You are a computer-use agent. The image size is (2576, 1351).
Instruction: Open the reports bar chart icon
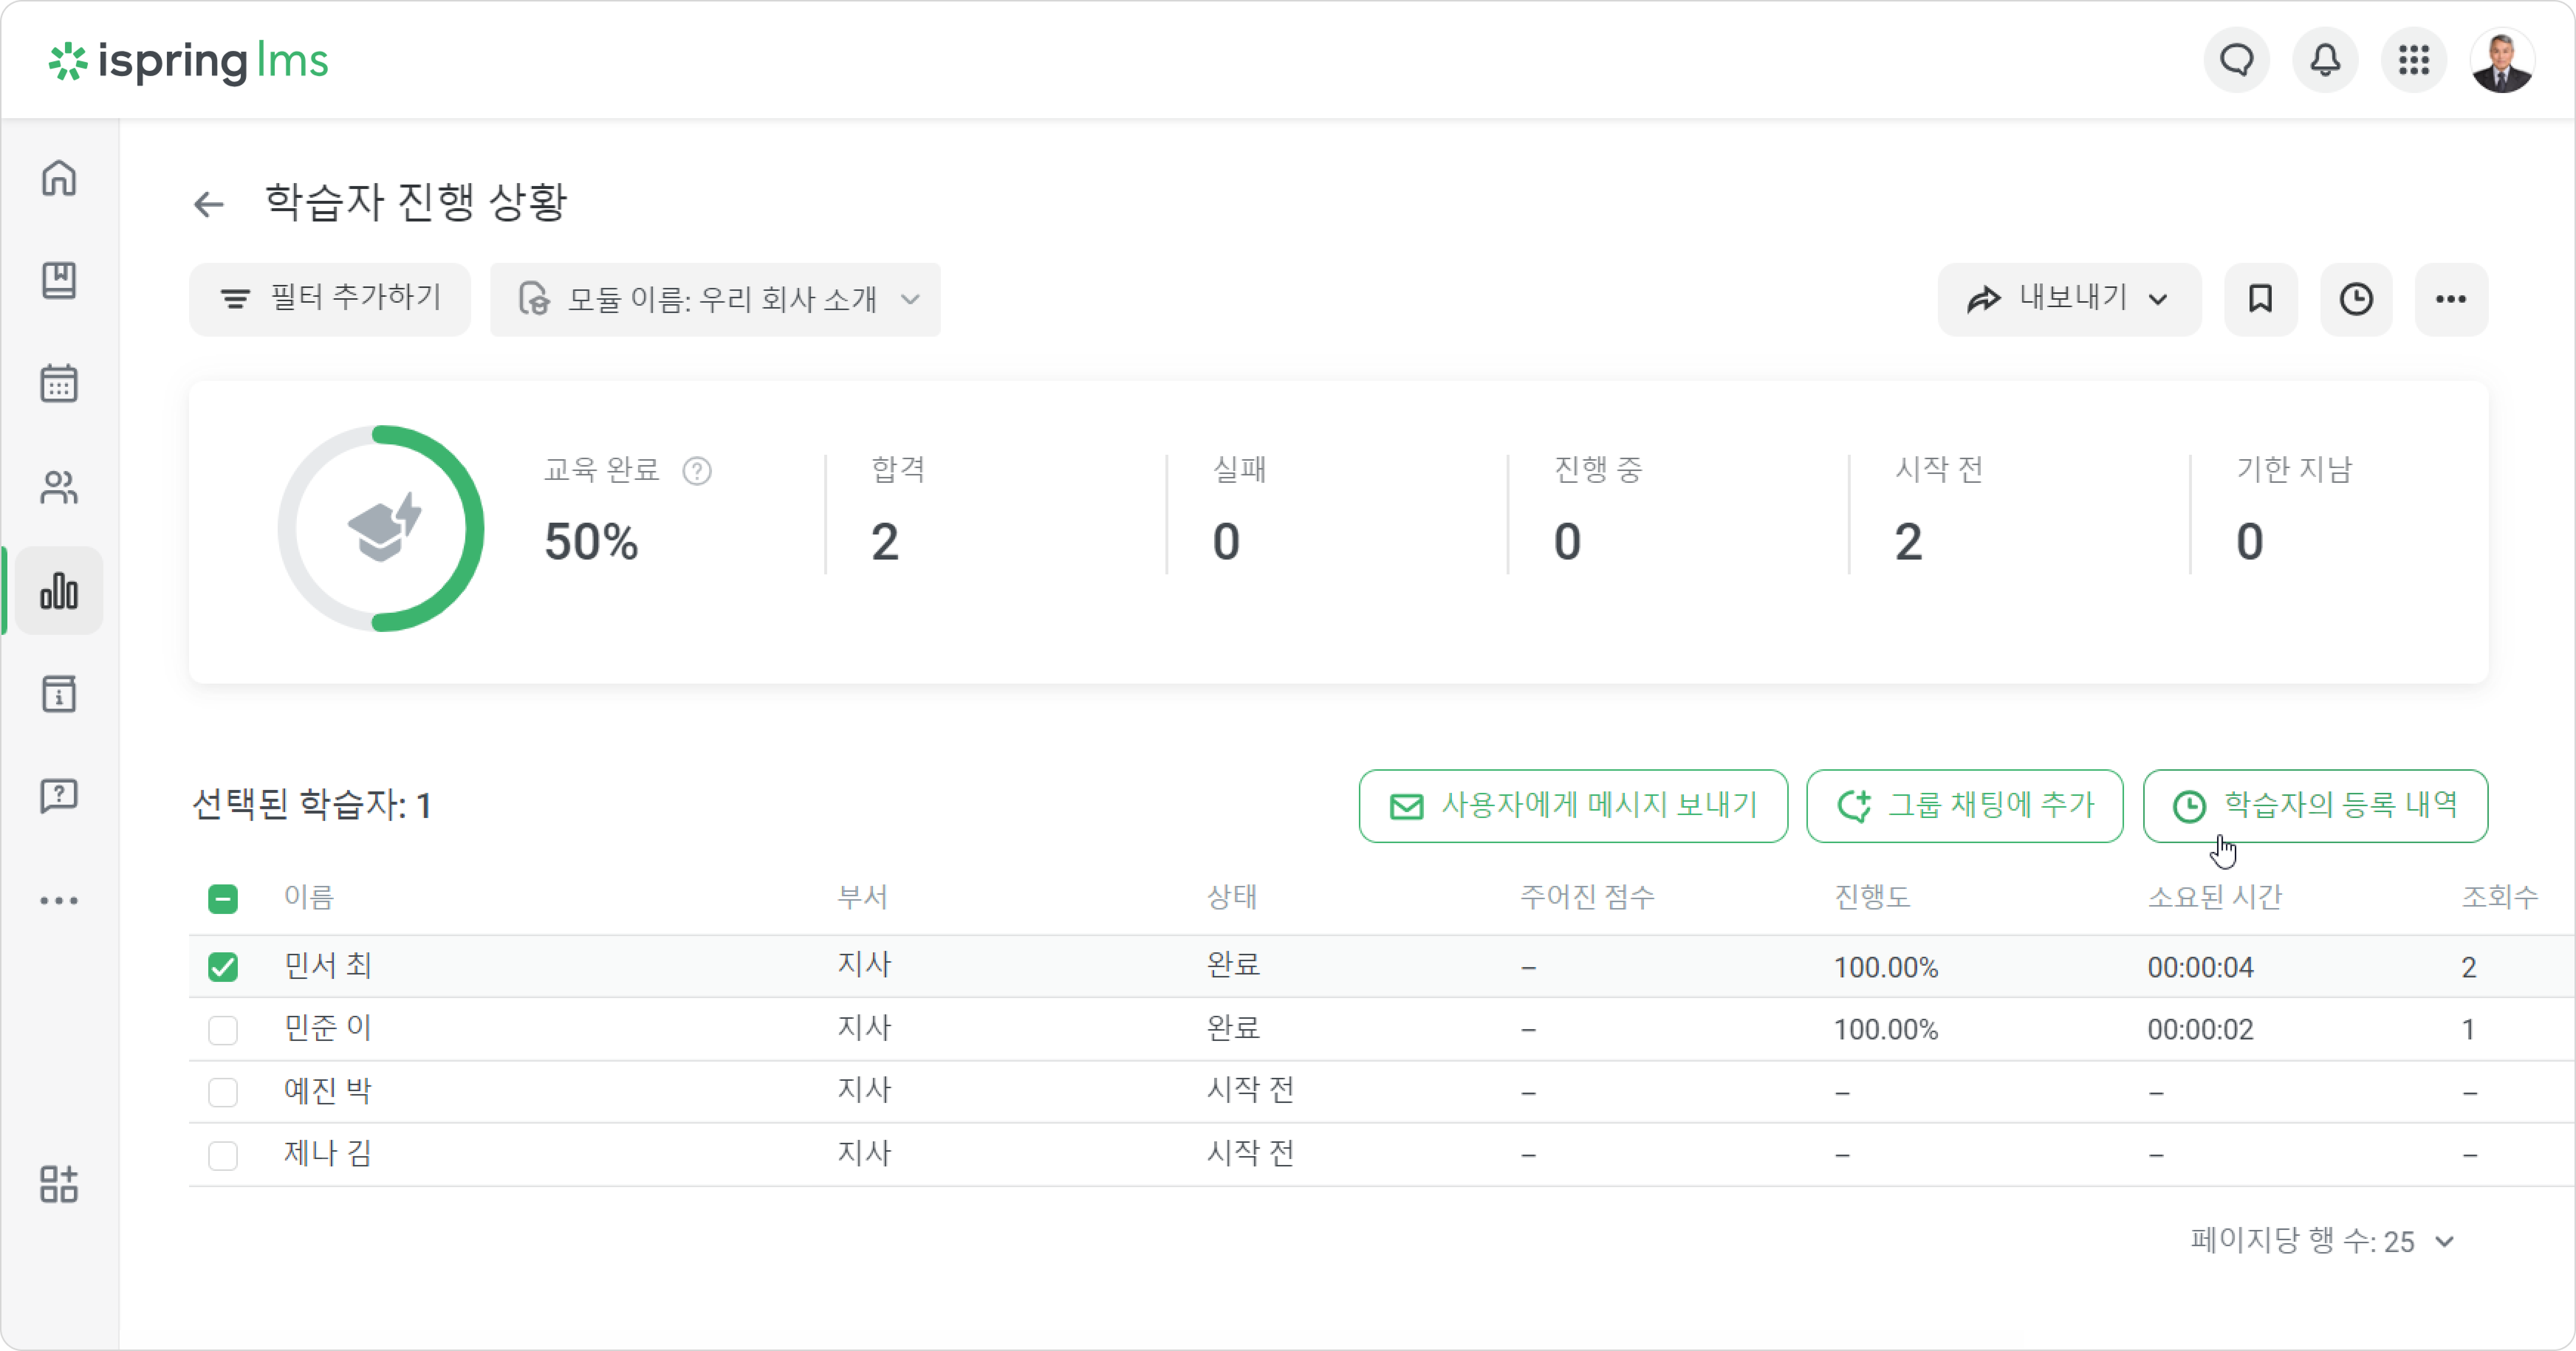pos(59,591)
